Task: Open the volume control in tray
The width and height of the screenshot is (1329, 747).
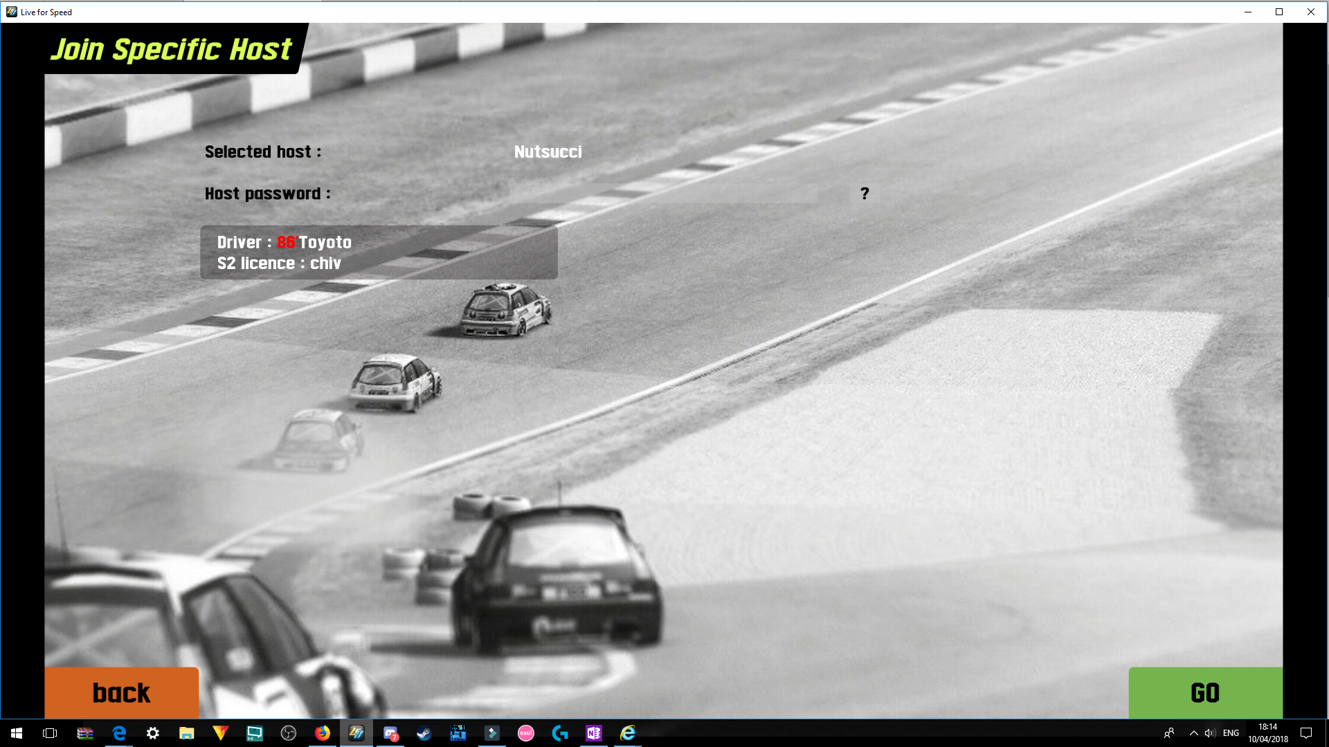Action: 1210,733
